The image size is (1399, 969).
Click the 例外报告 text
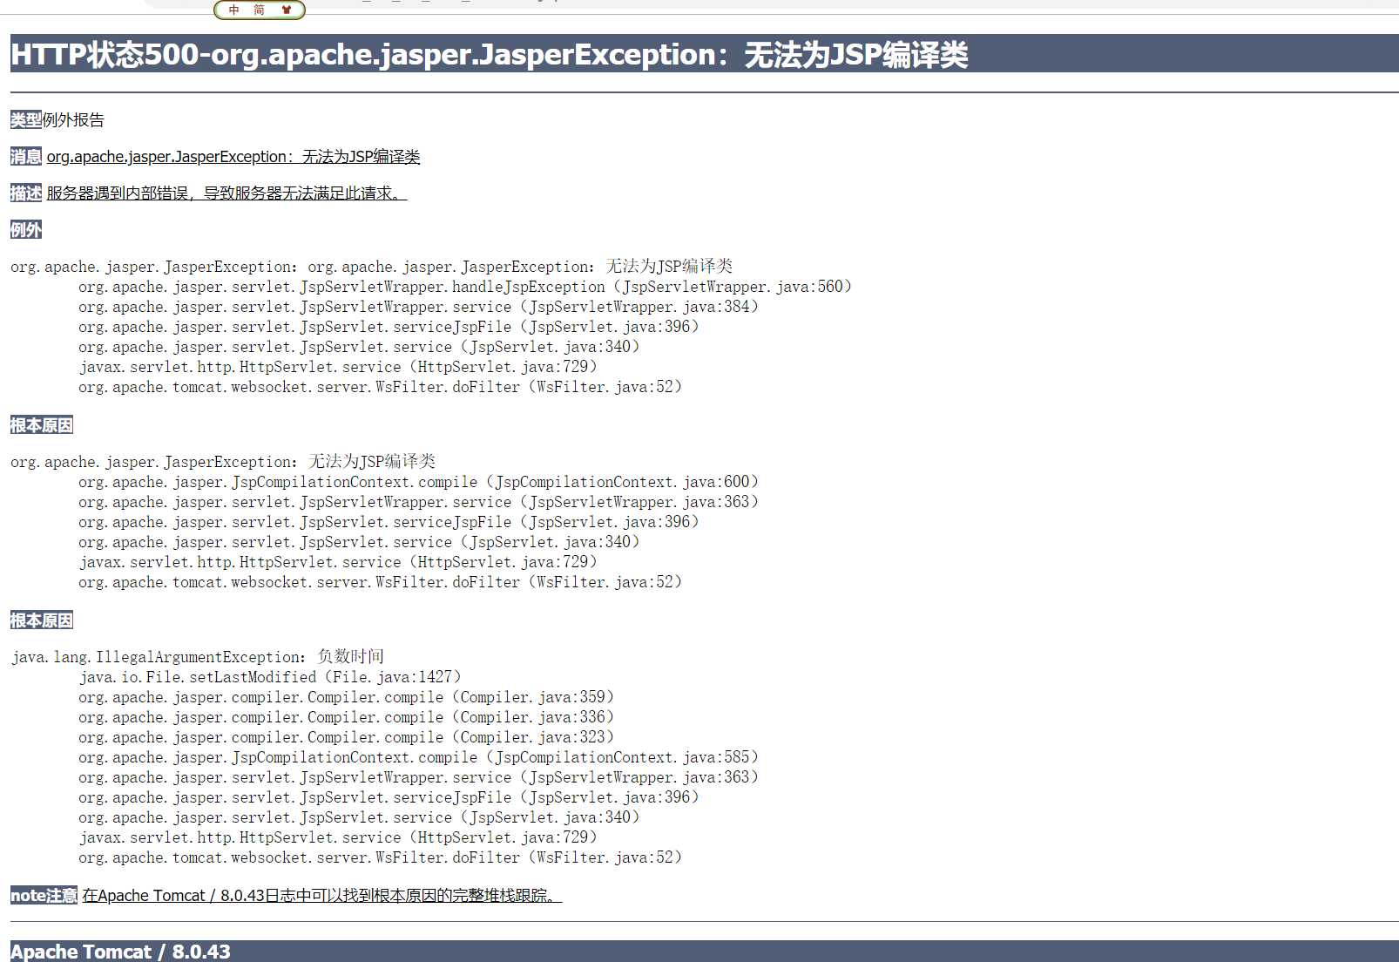(73, 120)
